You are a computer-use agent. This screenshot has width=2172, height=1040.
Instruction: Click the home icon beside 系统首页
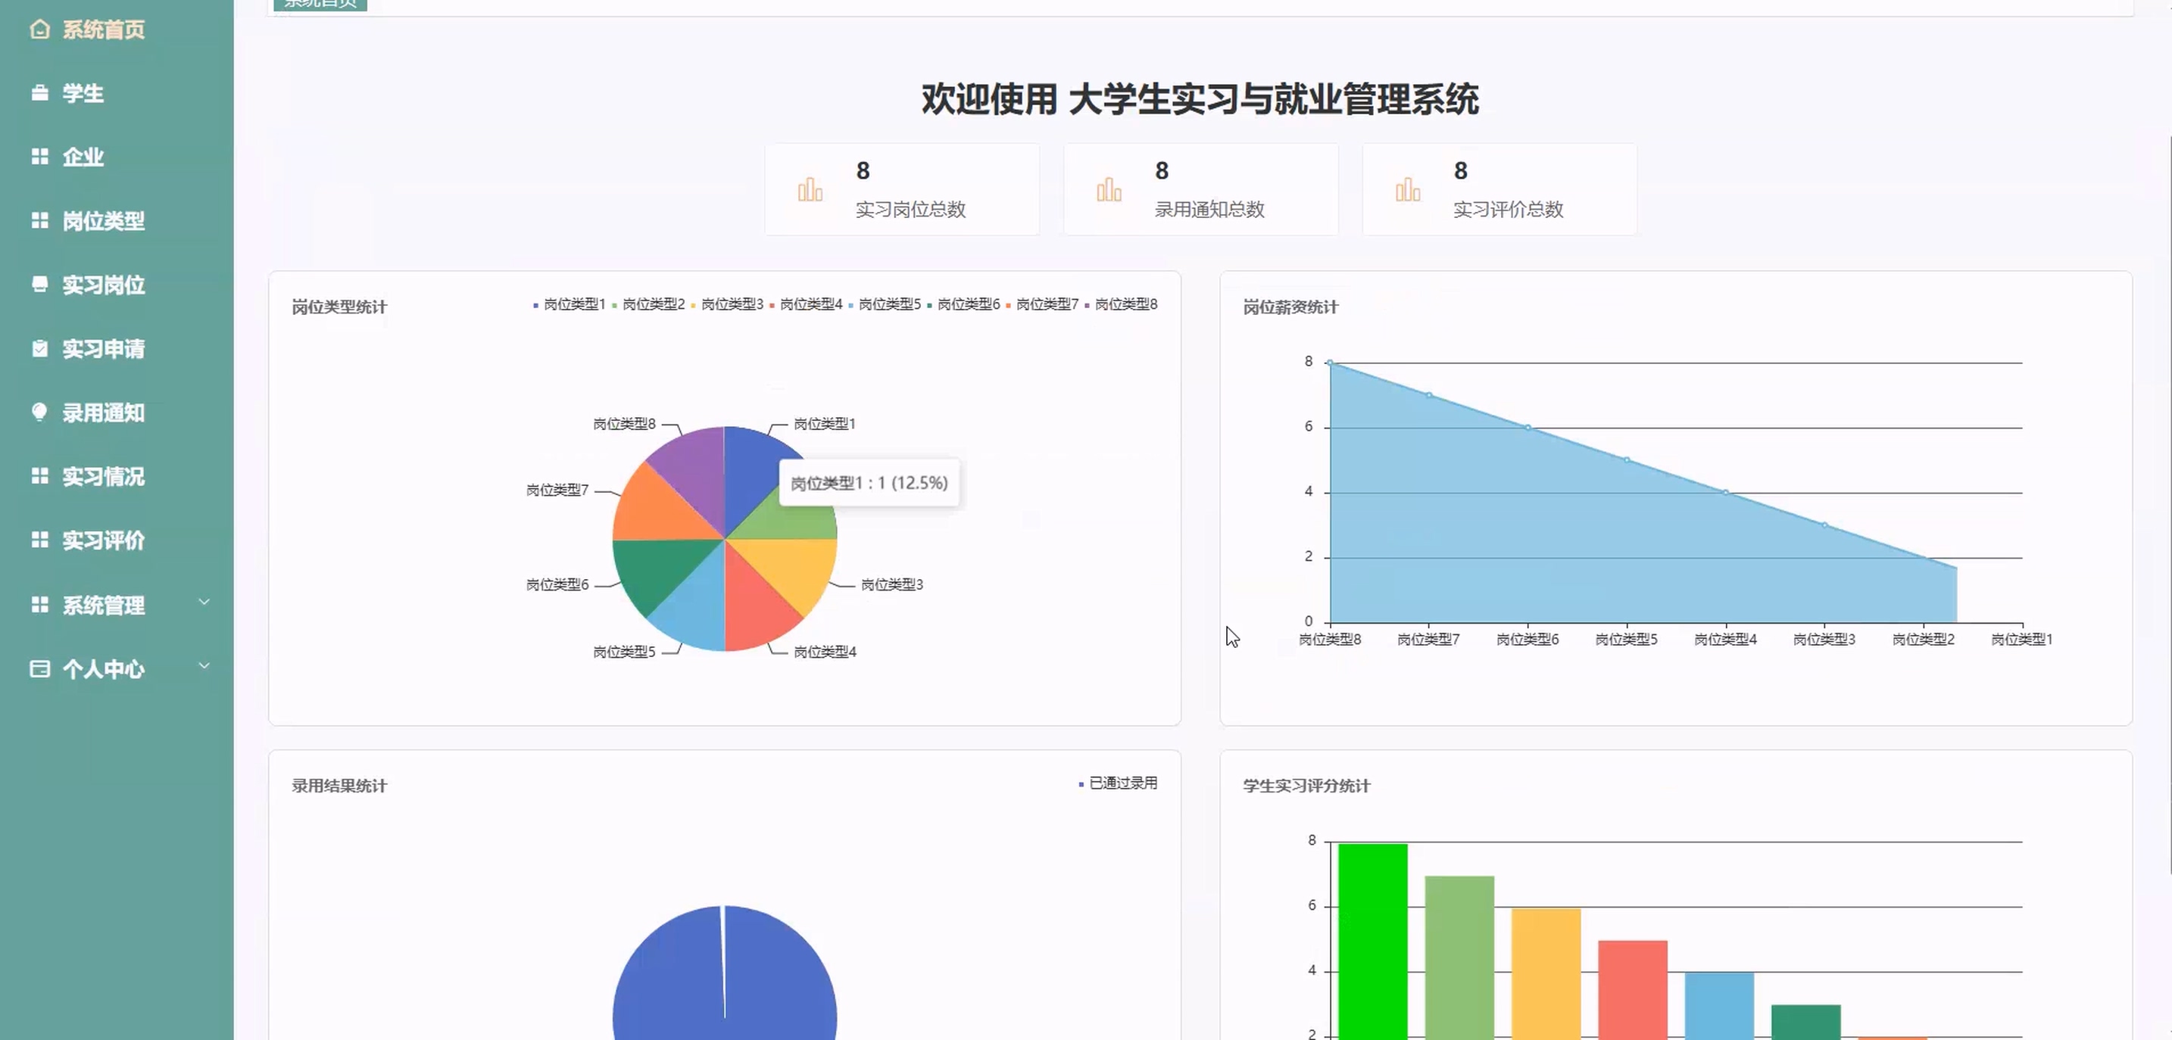coord(39,30)
